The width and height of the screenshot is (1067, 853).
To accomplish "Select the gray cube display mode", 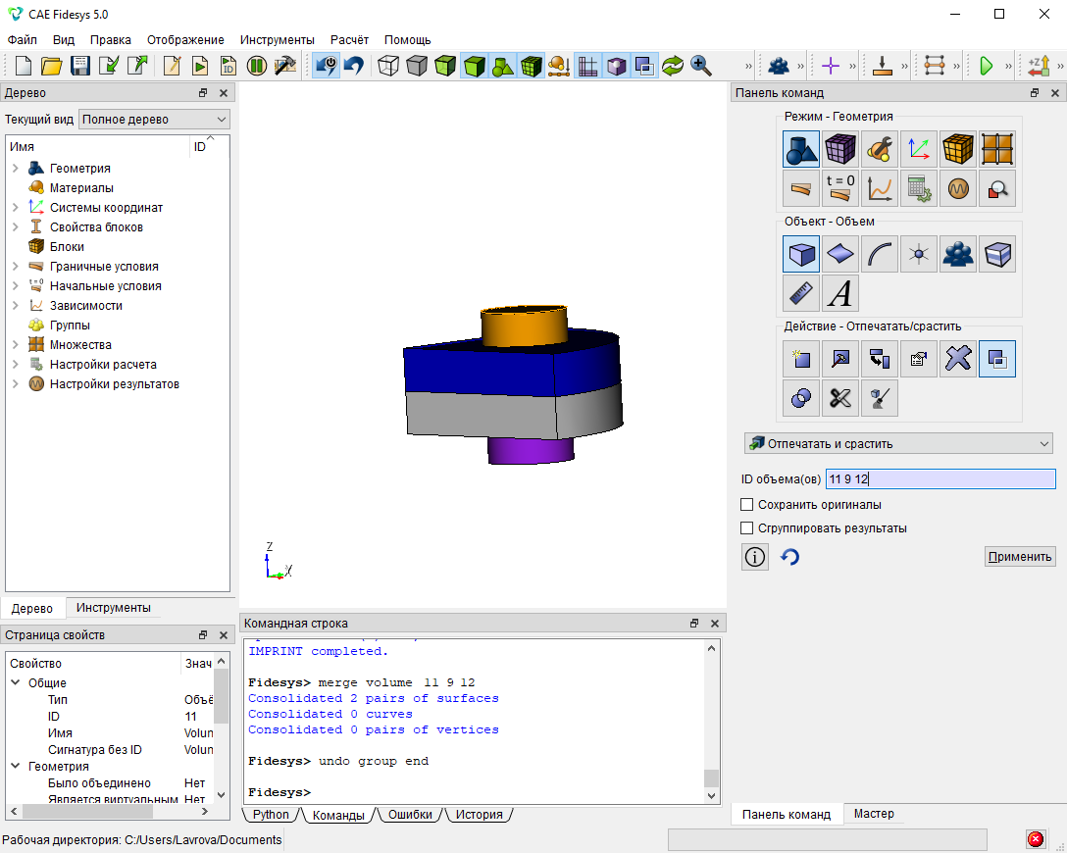I will click(417, 66).
